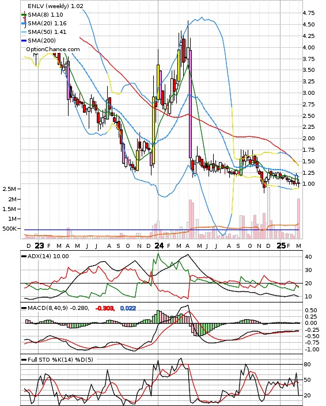This screenshot has width=326, height=406.
Task: Click the SMA(50) light blue legend marker
Action: tap(24, 32)
